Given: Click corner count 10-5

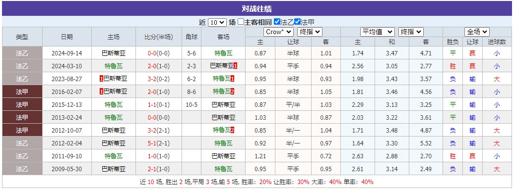Looking at the screenshot, I should (192, 104).
